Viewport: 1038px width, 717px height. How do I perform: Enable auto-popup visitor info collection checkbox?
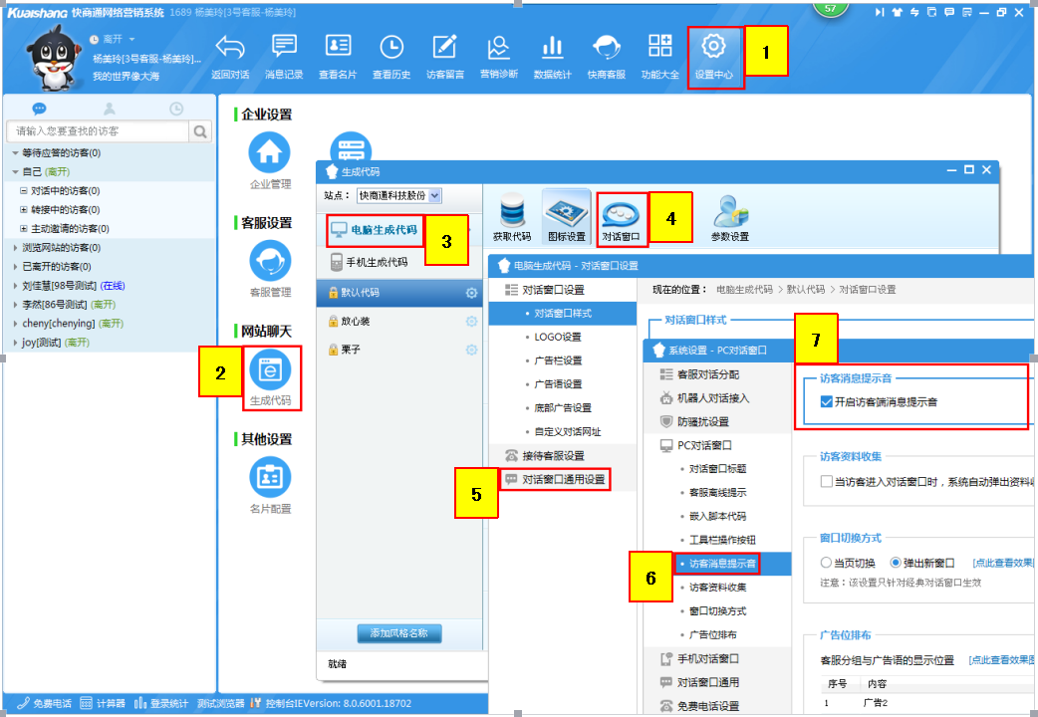click(x=826, y=481)
